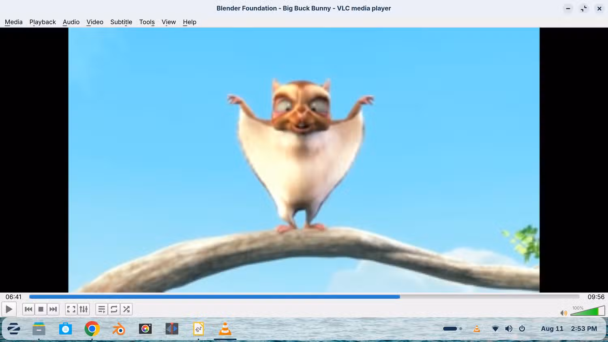
Task: Click the Big Buck Bunny video frame
Action: pos(304,160)
